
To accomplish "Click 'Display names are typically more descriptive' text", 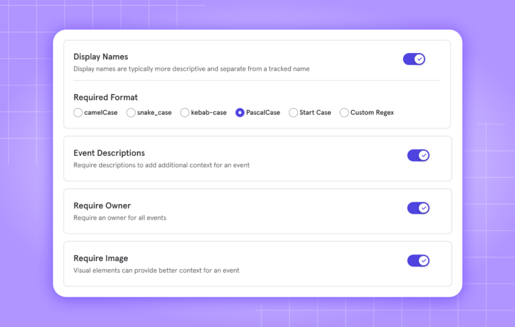I will click(x=192, y=68).
